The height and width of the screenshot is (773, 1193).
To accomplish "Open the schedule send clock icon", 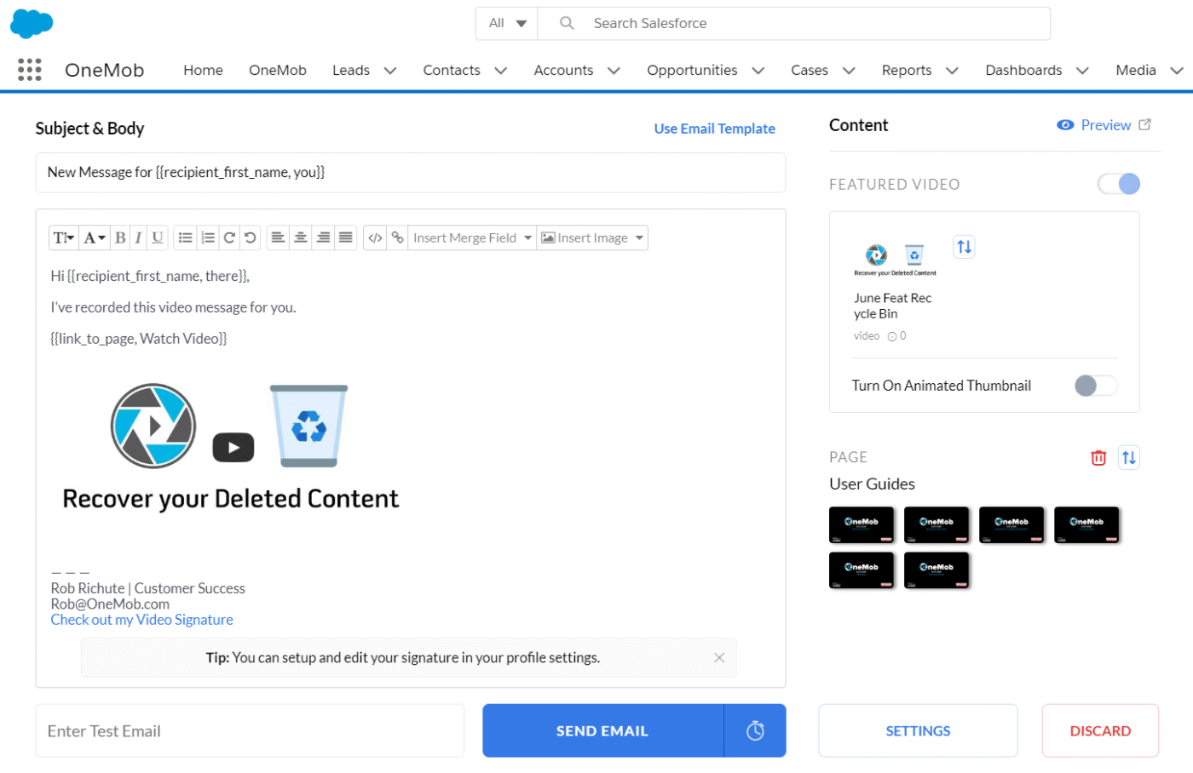I will [755, 731].
